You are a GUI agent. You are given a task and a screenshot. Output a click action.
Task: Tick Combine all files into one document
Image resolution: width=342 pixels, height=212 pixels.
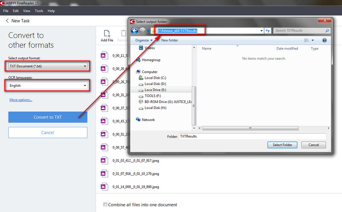(x=105, y=204)
